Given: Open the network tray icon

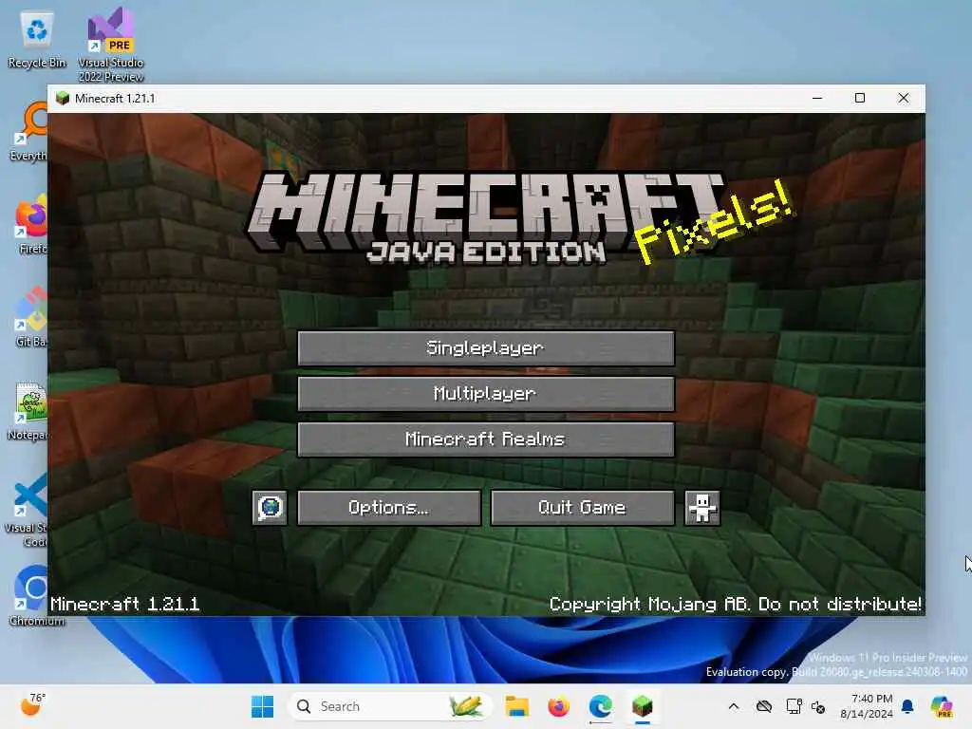Looking at the screenshot, I should coord(794,706).
